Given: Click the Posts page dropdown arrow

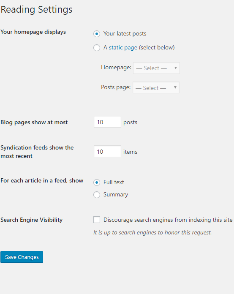Looking at the screenshot, I should coord(175,87).
